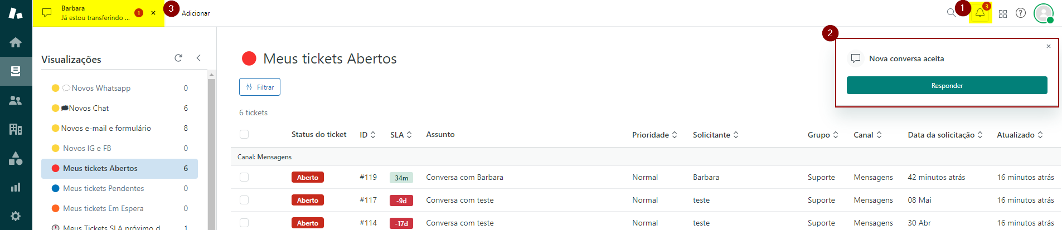Check the box for ticket #117
The height and width of the screenshot is (230, 1062).
point(244,200)
